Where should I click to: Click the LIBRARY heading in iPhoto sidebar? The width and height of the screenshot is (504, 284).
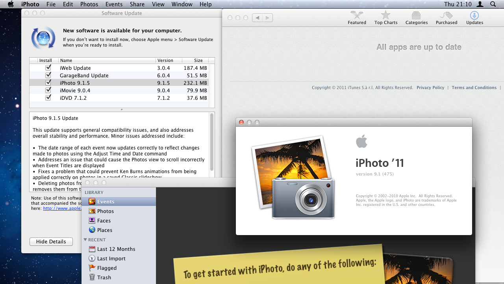tap(94, 192)
